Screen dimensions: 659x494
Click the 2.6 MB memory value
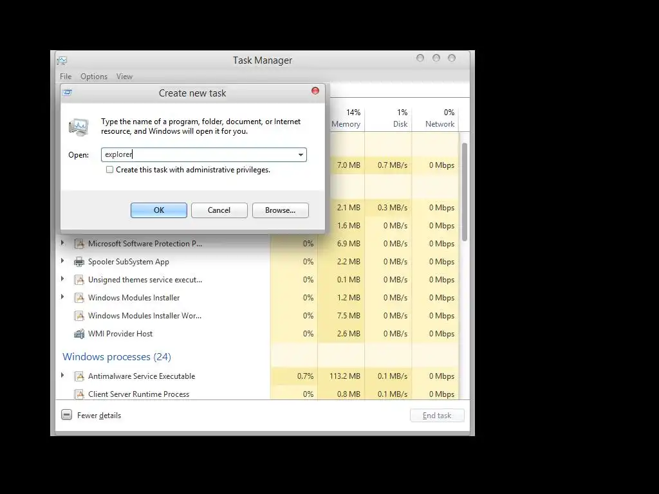(x=348, y=334)
